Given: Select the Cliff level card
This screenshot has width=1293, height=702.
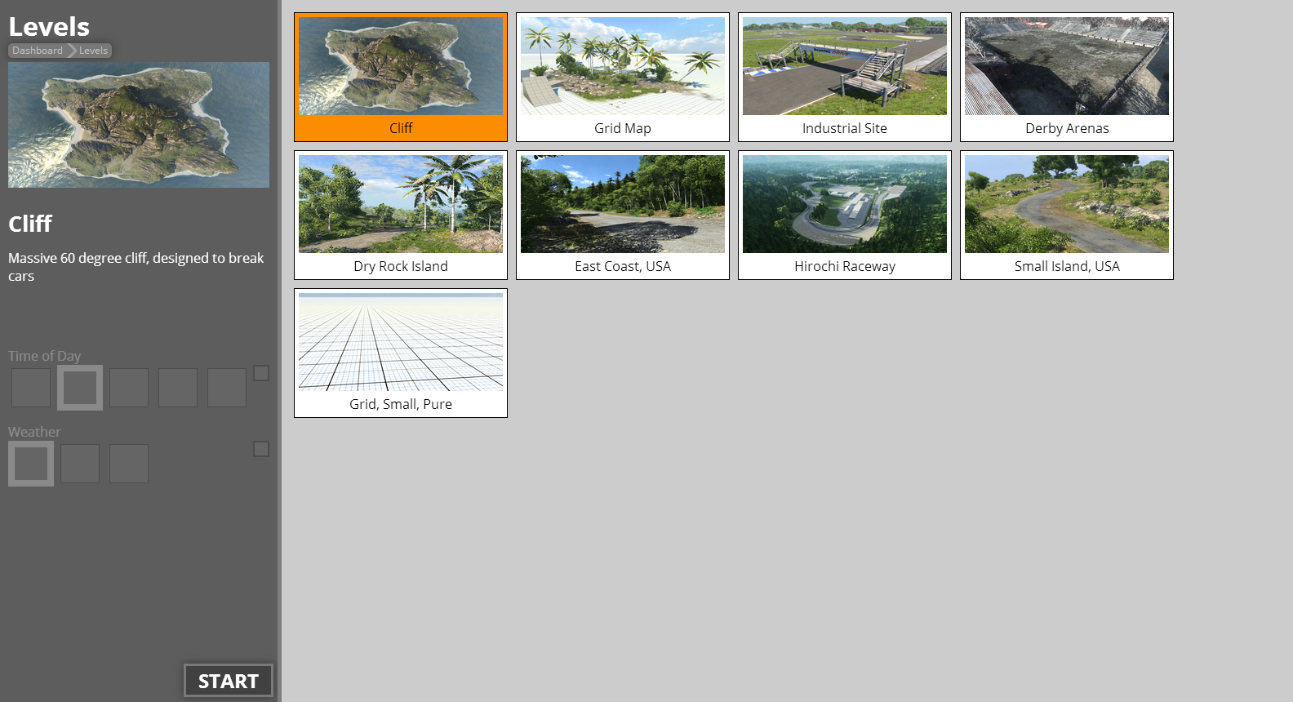Looking at the screenshot, I should [401, 78].
